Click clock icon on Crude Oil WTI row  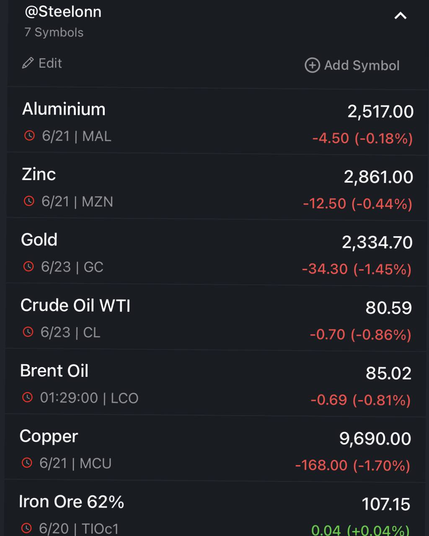28,332
